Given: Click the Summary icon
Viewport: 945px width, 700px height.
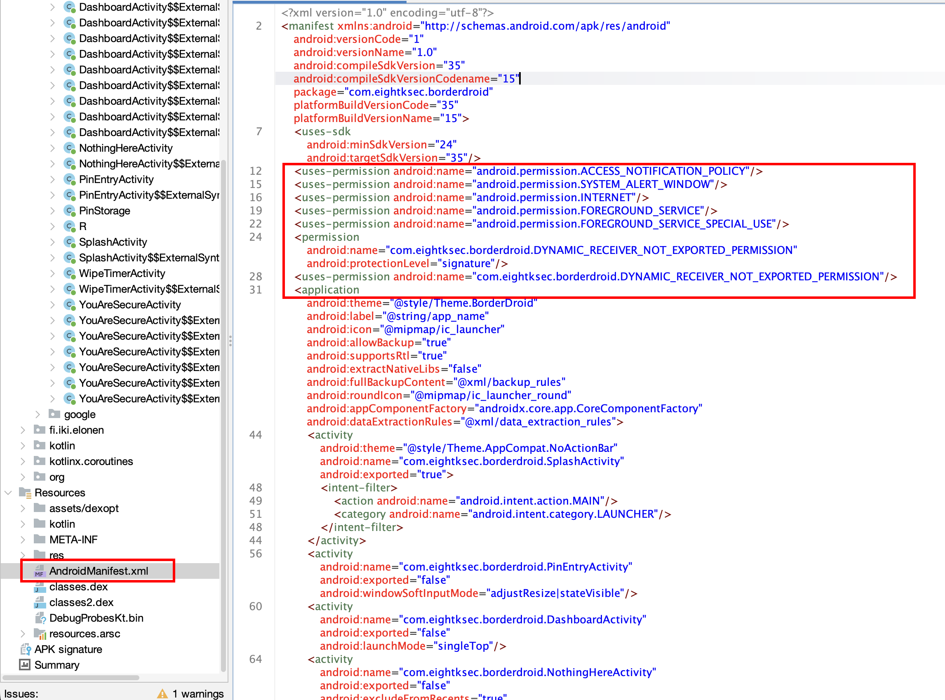Looking at the screenshot, I should click(x=25, y=665).
